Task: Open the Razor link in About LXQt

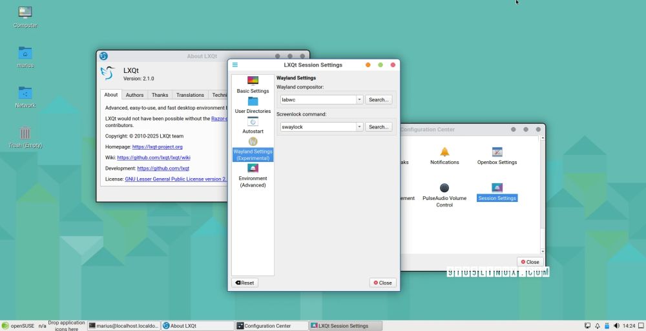Action: [x=219, y=119]
